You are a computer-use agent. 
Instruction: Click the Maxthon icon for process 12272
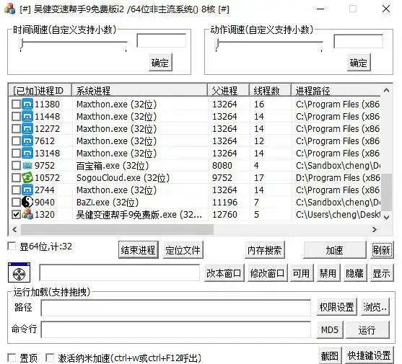click(x=27, y=129)
